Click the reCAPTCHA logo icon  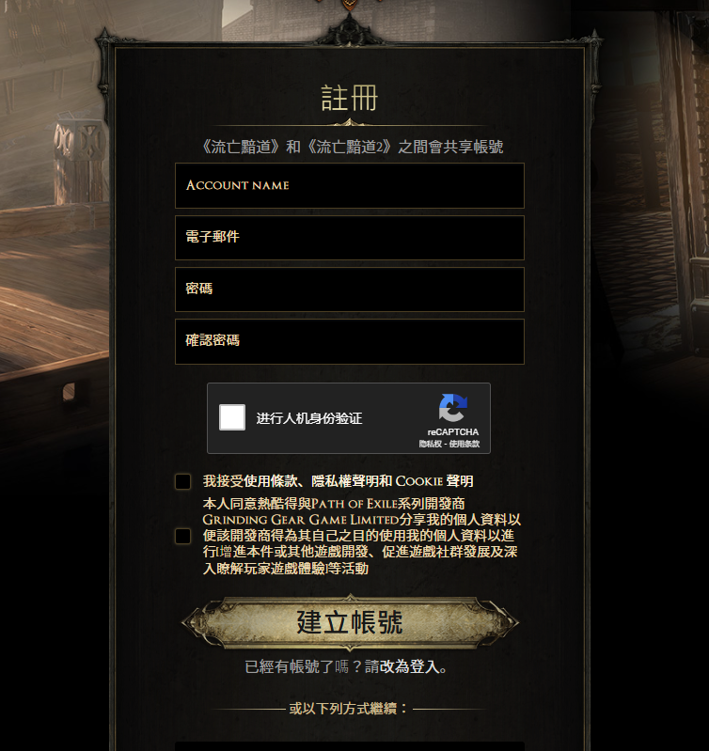(x=452, y=408)
